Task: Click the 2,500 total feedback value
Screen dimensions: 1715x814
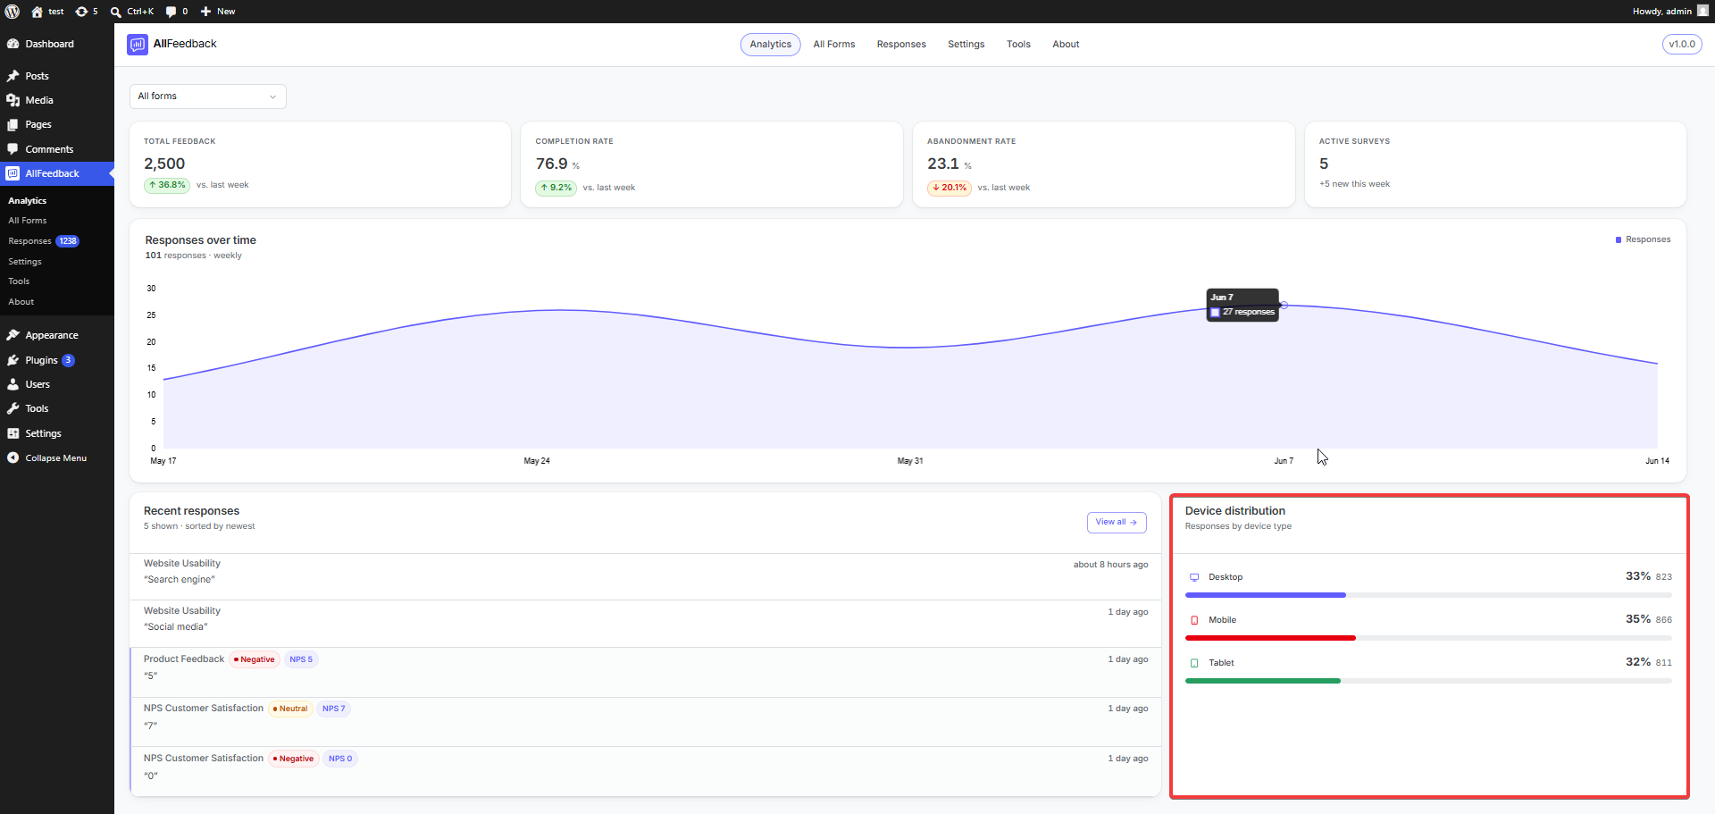Action: coord(164,164)
